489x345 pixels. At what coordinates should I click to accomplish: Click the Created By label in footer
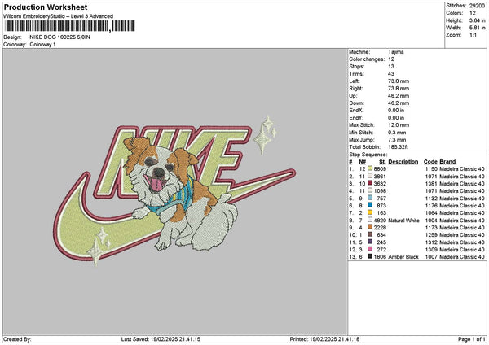pyautogui.click(x=17, y=339)
